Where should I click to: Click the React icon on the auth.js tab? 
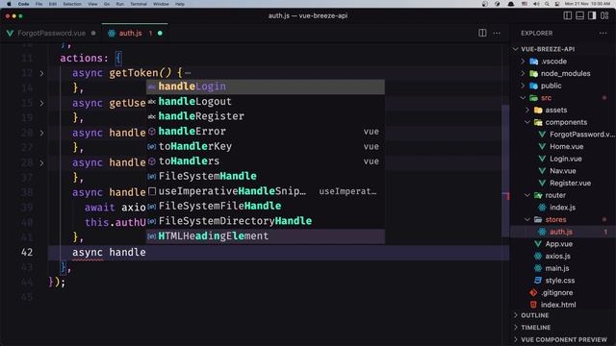pos(112,34)
